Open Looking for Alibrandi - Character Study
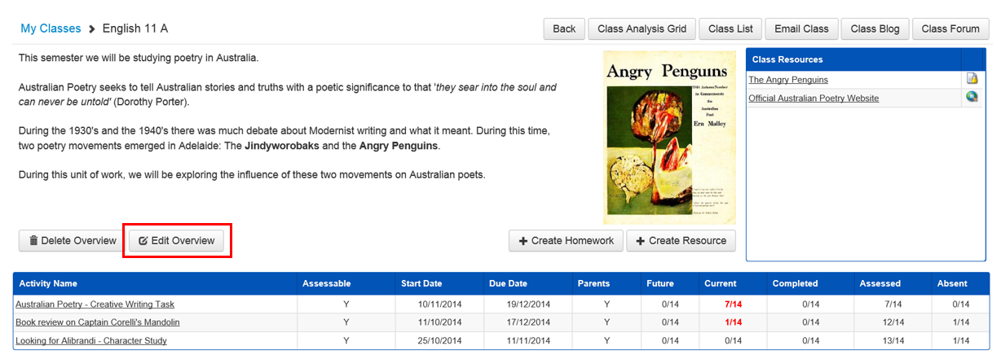1001x359 pixels. click(91, 341)
